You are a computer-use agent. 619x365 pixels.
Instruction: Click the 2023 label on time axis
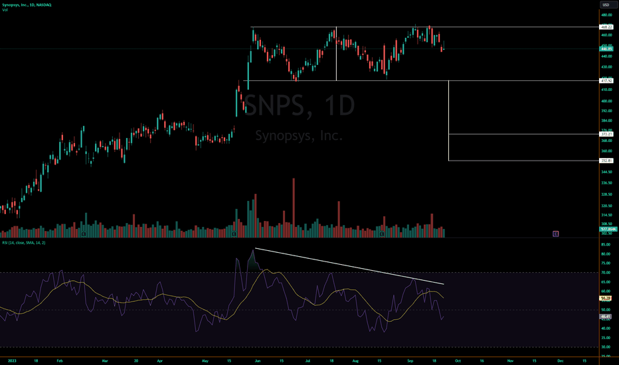pyautogui.click(x=12, y=360)
